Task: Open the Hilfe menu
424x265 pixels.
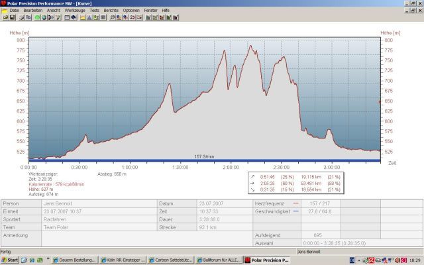Action: [166, 11]
